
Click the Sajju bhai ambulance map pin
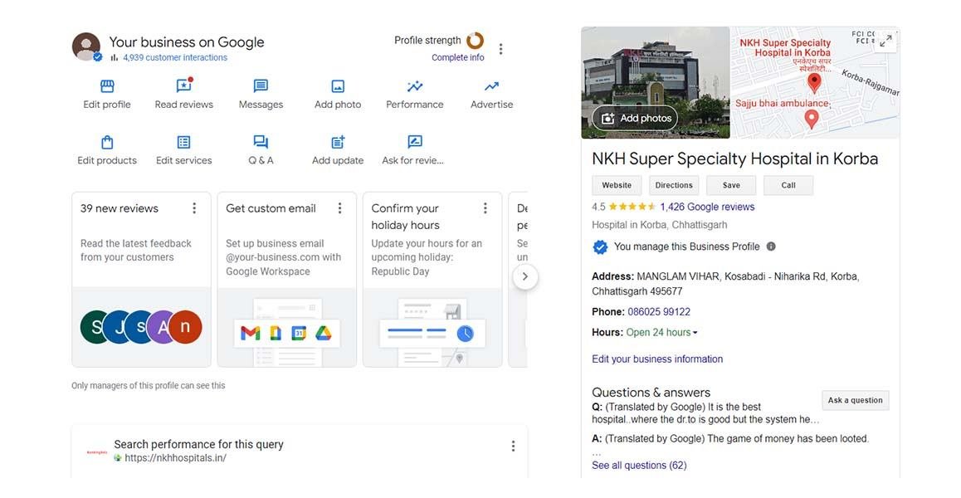coord(812,119)
